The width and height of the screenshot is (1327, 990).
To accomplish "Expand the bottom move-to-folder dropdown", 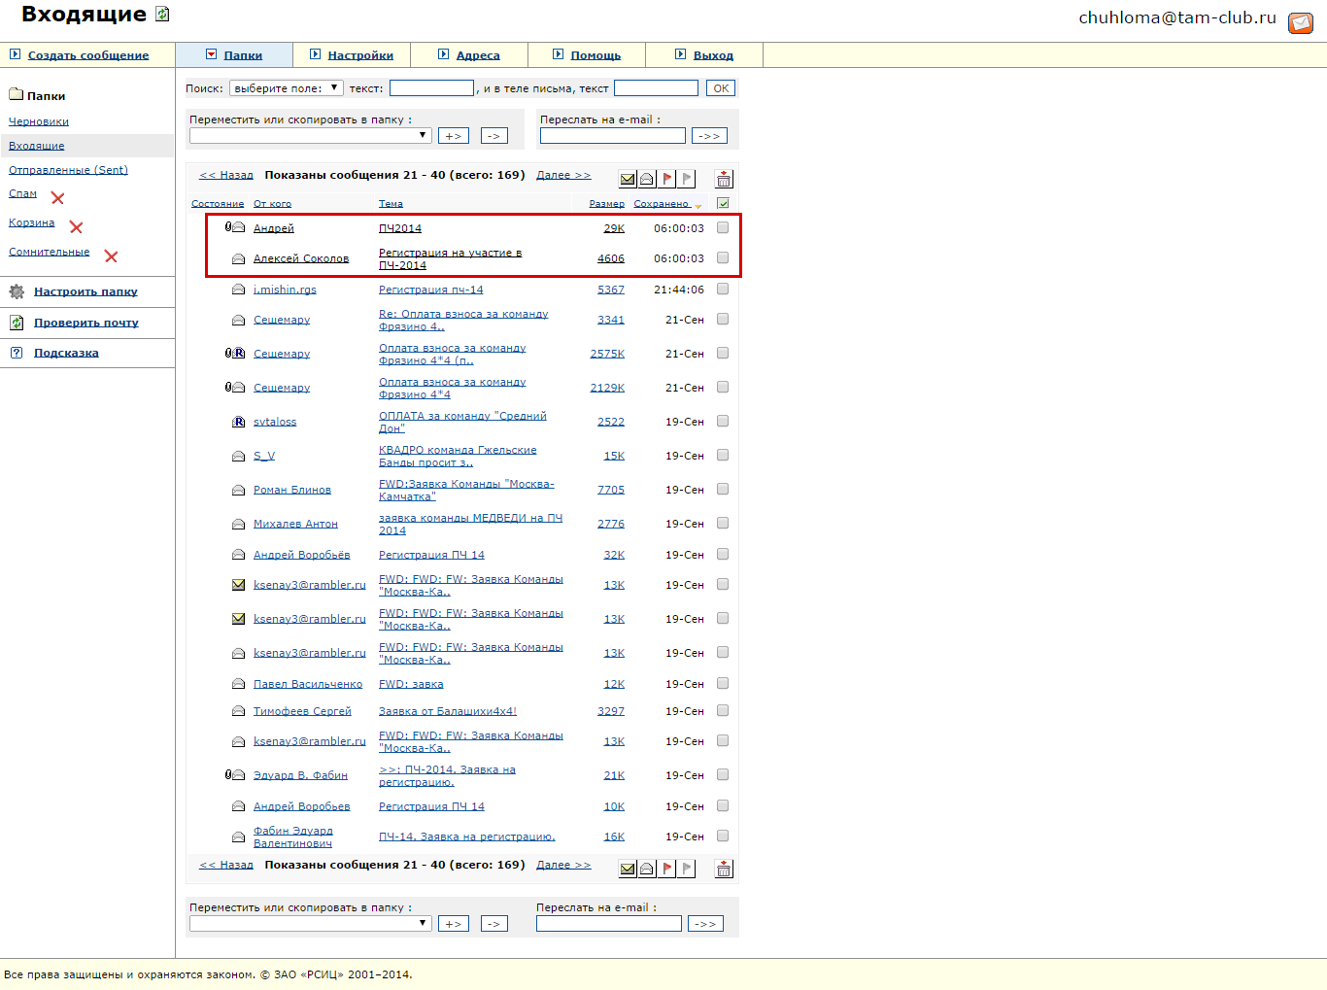I will tap(310, 923).
